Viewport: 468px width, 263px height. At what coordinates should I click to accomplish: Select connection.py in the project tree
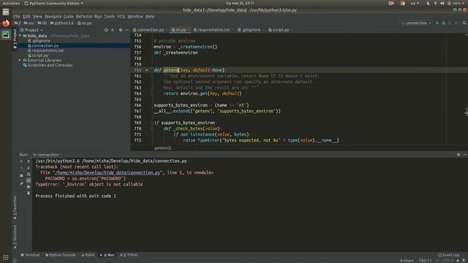pyautogui.click(x=43, y=45)
